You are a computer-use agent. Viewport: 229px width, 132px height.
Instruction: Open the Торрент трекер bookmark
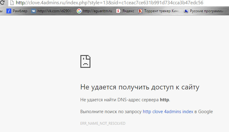point(161,11)
